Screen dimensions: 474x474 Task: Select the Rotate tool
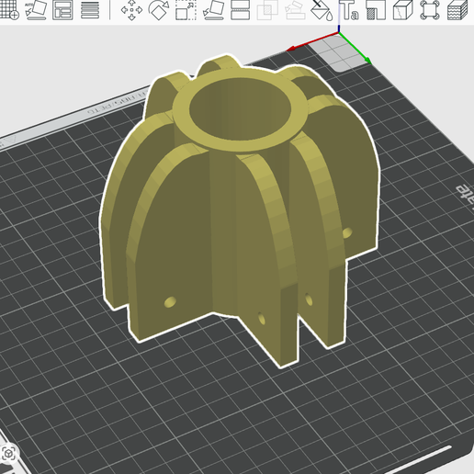point(159,10)
